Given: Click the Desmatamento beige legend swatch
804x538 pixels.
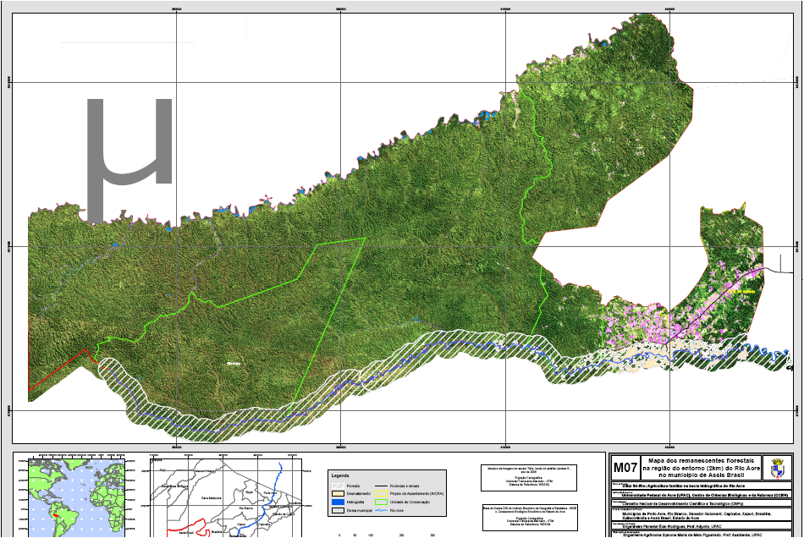Looking at the screenshot, I should (338, 494).
